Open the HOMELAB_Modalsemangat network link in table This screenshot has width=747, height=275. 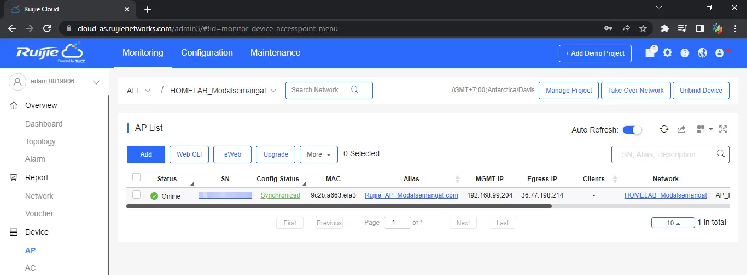(666, 195)
